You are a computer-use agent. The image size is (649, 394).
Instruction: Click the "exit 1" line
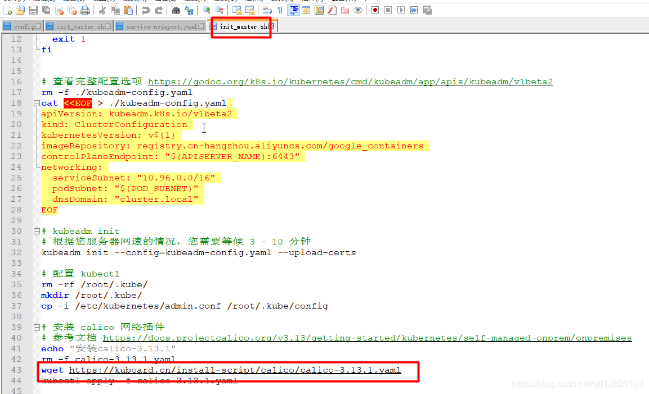[69, 39]
